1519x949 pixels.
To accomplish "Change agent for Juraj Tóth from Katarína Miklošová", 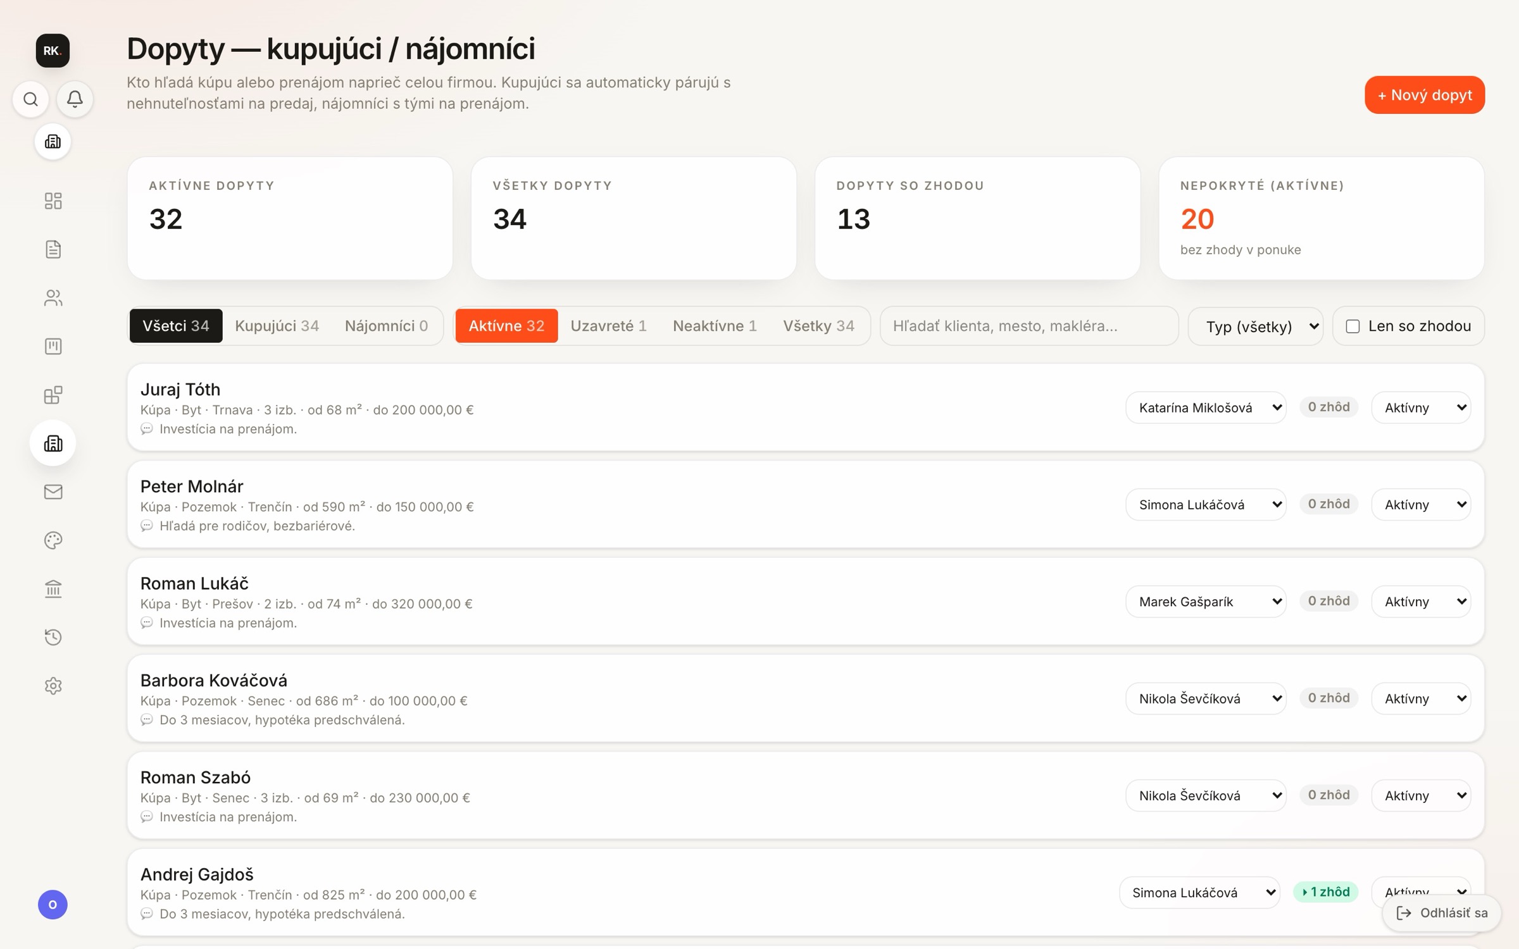I will click(x=1206, y=407).
